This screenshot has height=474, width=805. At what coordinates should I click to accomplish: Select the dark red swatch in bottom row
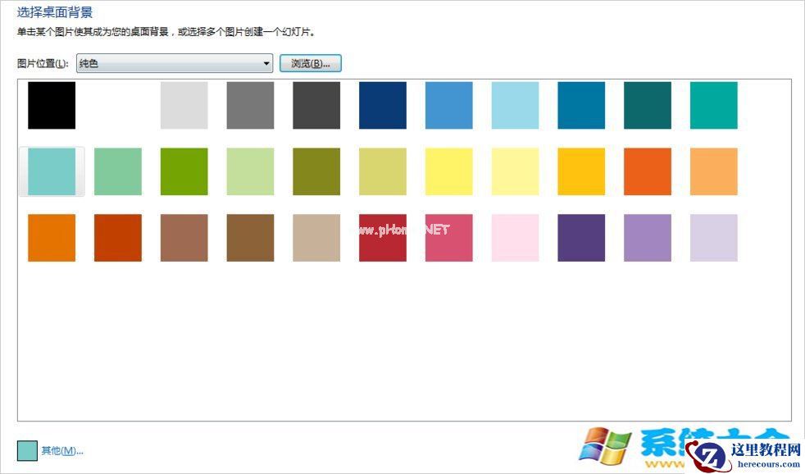(117, 238)
